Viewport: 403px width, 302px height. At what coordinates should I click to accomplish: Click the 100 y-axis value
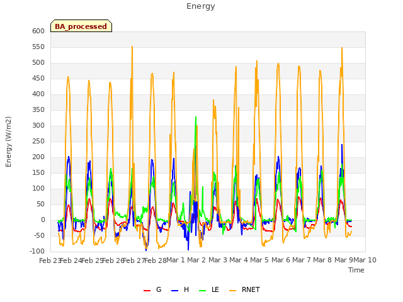(38, 189)
